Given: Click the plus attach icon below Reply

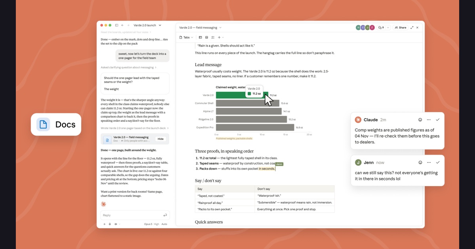Looking at the screenshot, I should 104,224.
